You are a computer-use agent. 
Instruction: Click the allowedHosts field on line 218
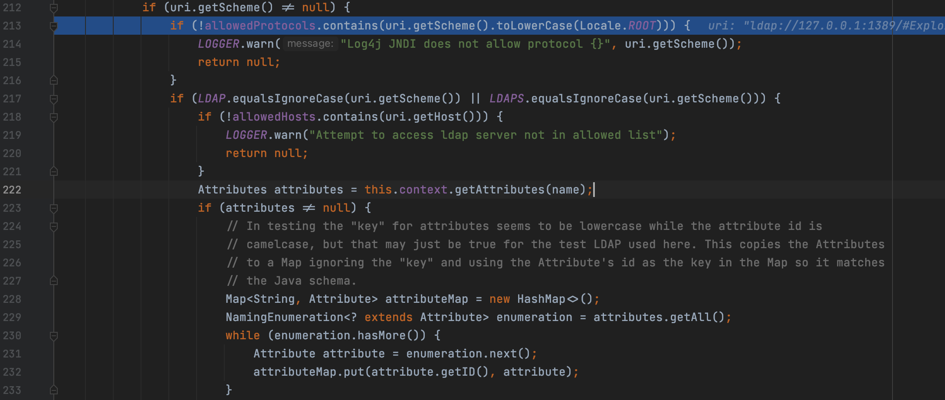click(x=274, y=117)
